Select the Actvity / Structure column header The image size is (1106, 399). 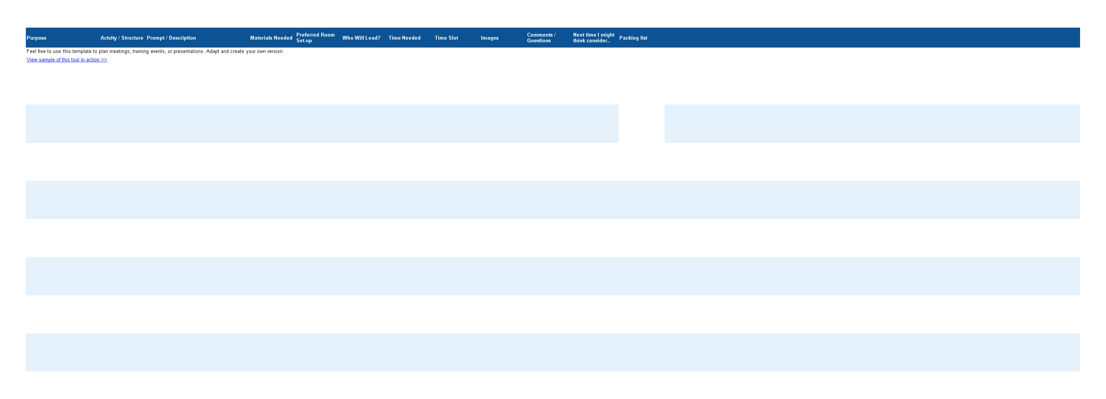(122, 38)
